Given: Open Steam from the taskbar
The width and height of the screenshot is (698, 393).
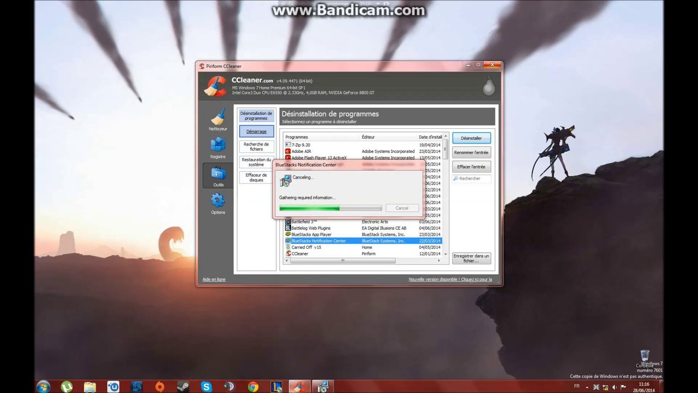Looking at the screenshot, I should pos(183,386).
